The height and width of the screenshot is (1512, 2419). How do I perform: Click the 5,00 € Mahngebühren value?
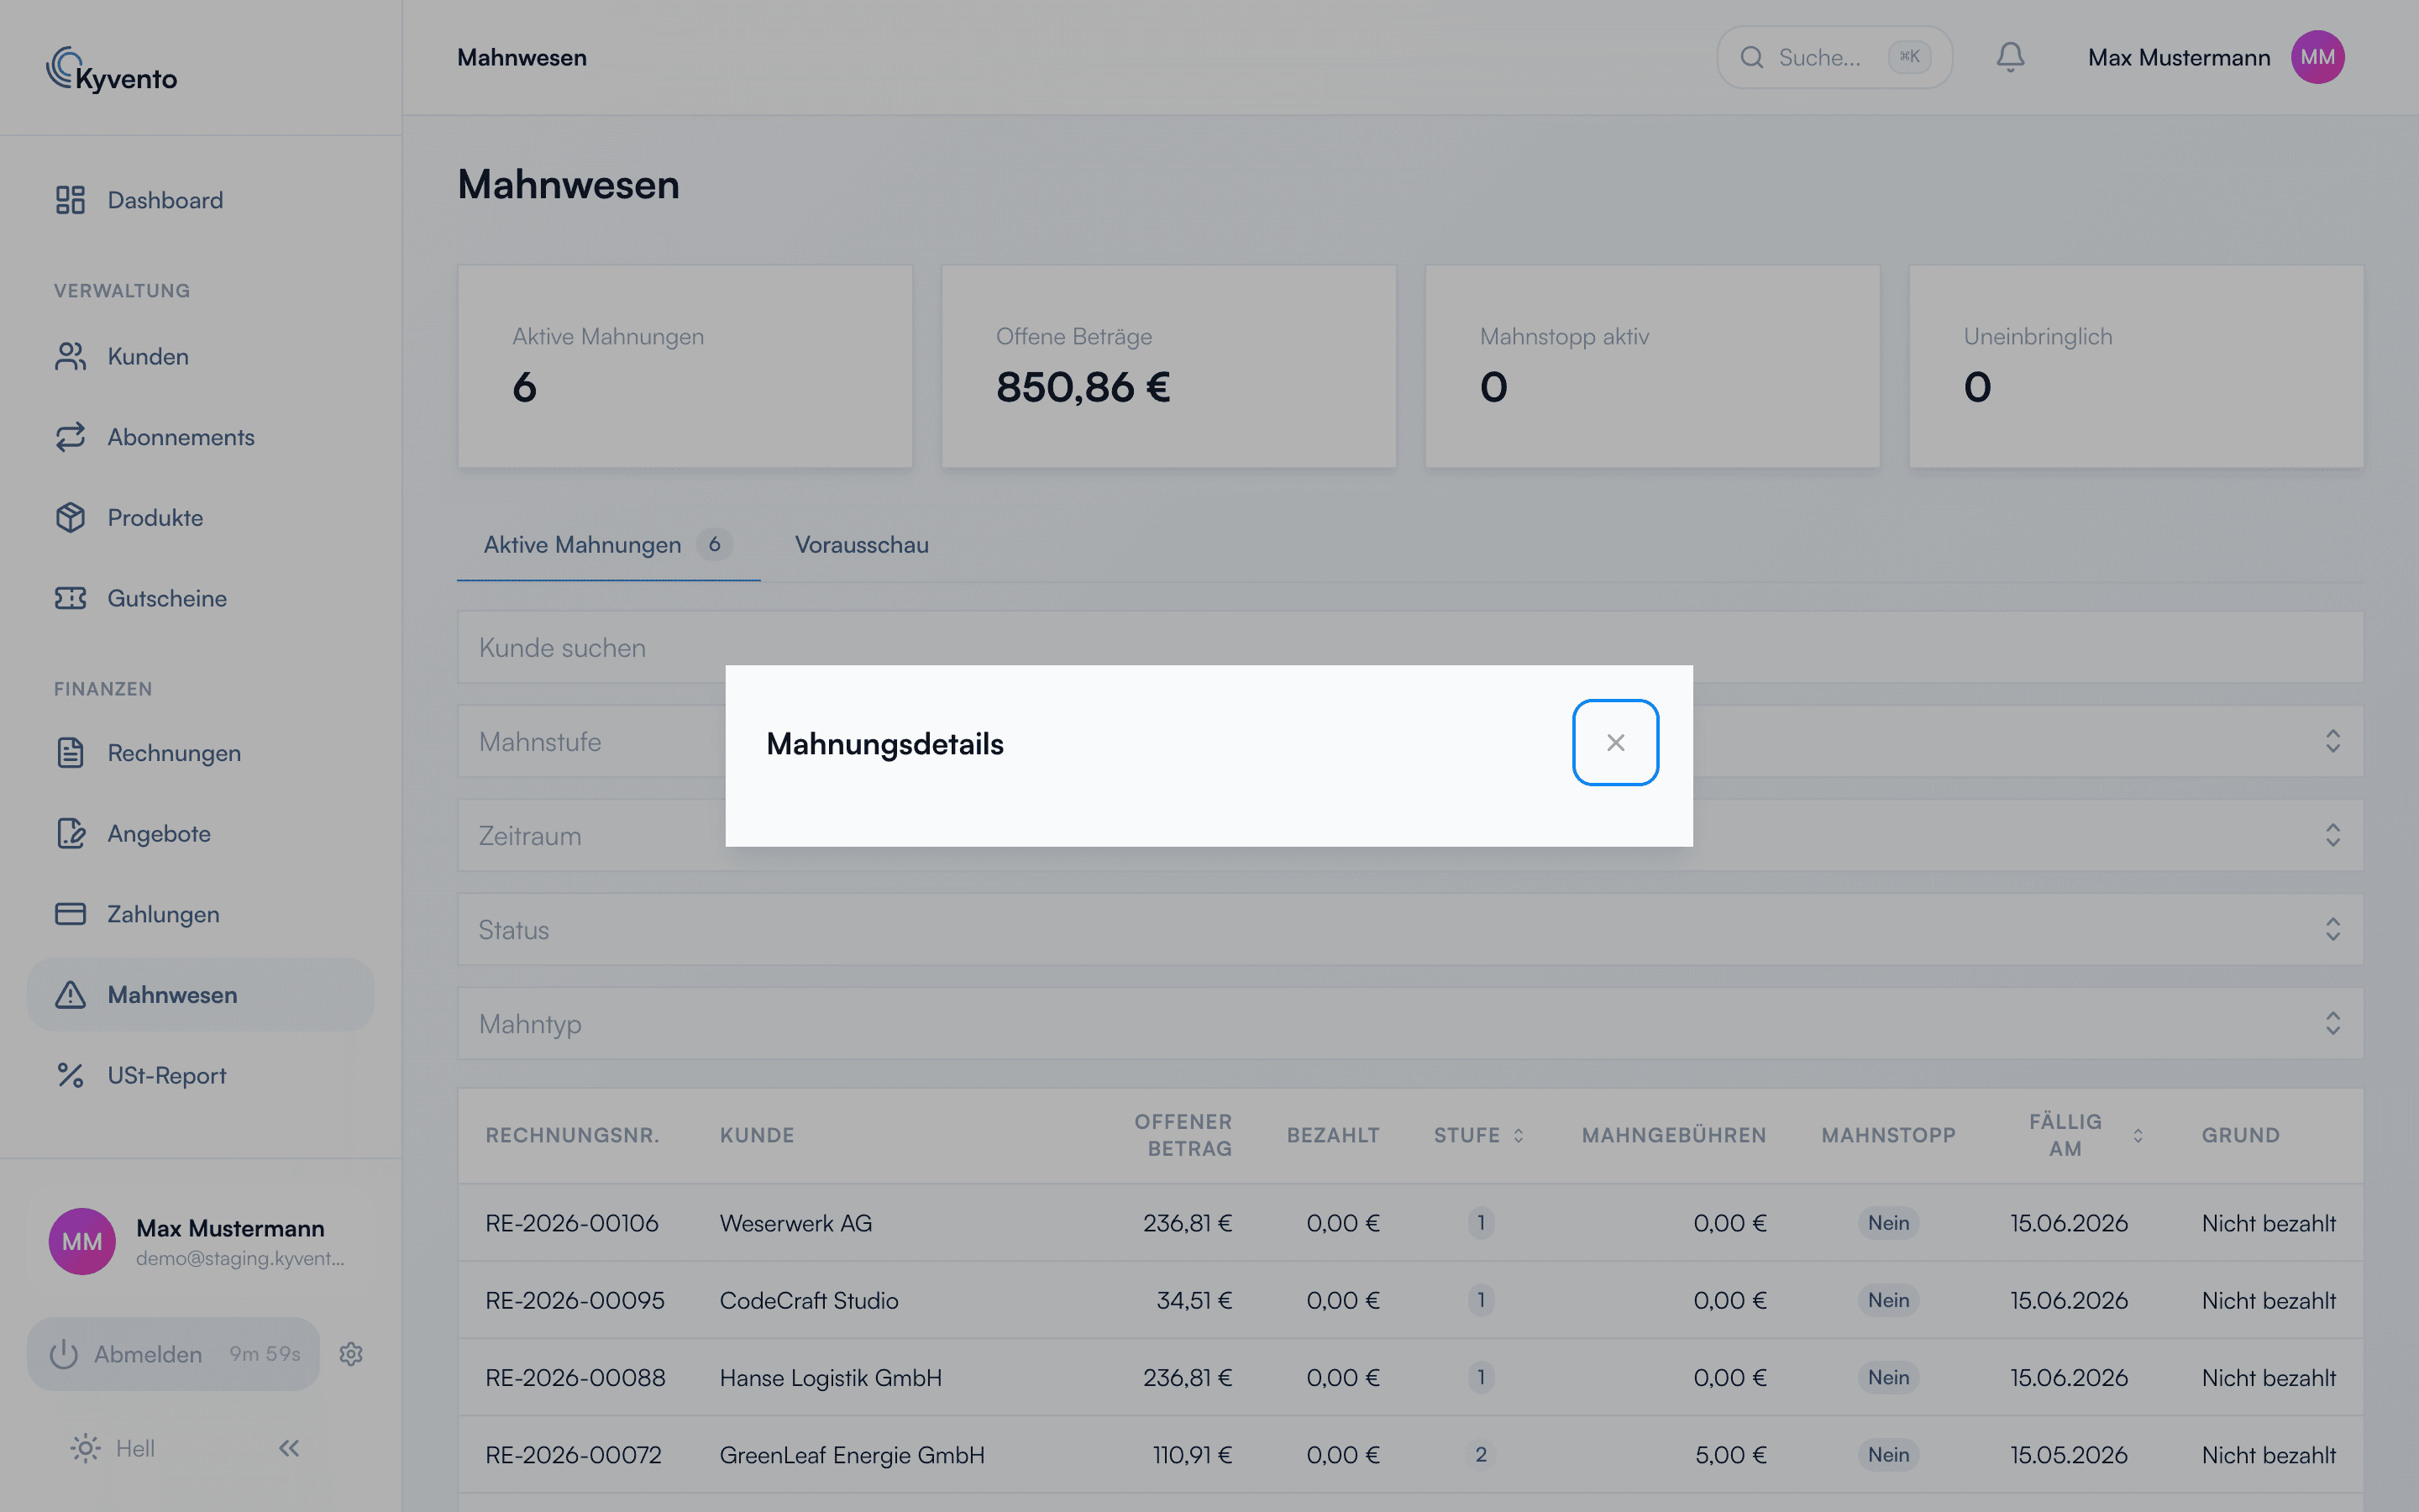point(1730,1454)
